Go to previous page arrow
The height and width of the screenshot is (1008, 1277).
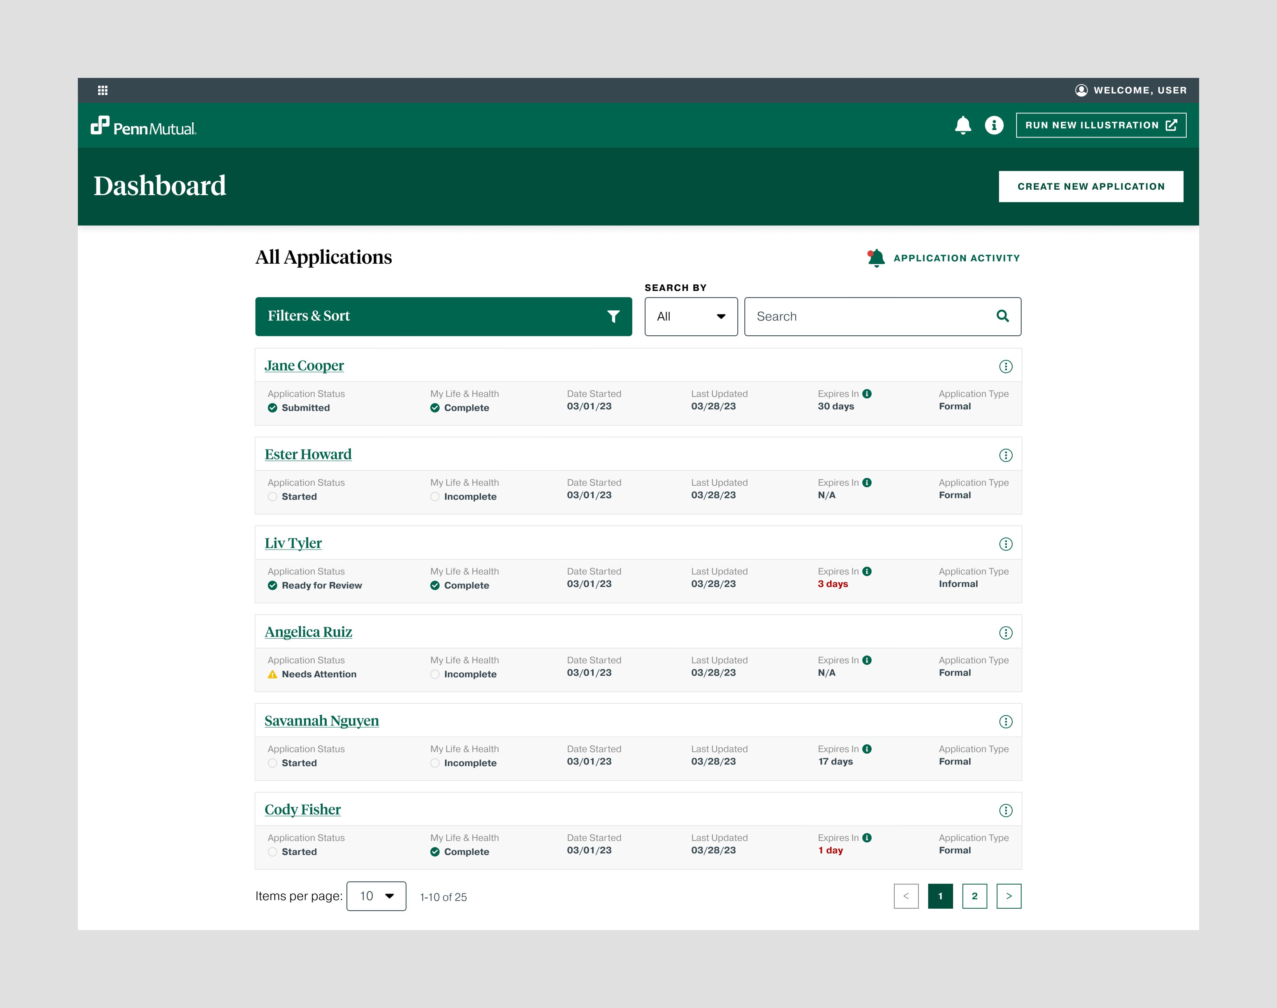pos(906,896)
